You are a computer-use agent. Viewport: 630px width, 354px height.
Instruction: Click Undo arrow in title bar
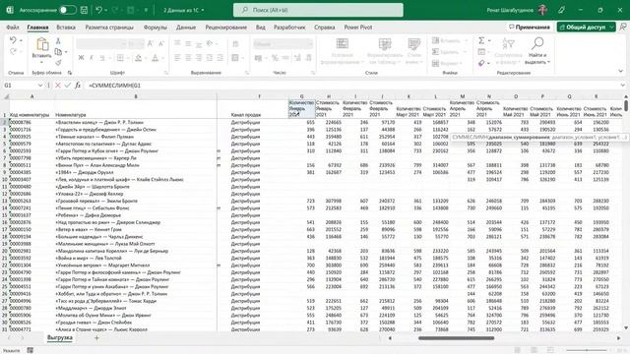(98, 10)
